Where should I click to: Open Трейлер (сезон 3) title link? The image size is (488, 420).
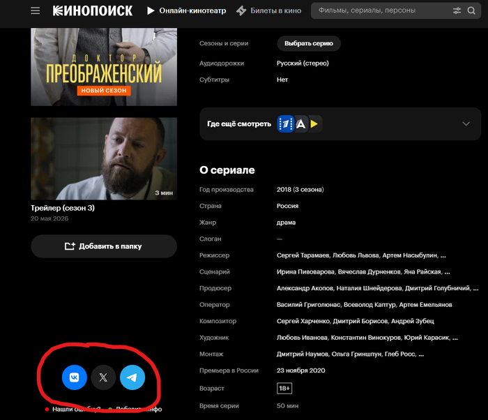pyautogui.click(x=63, y=208)
